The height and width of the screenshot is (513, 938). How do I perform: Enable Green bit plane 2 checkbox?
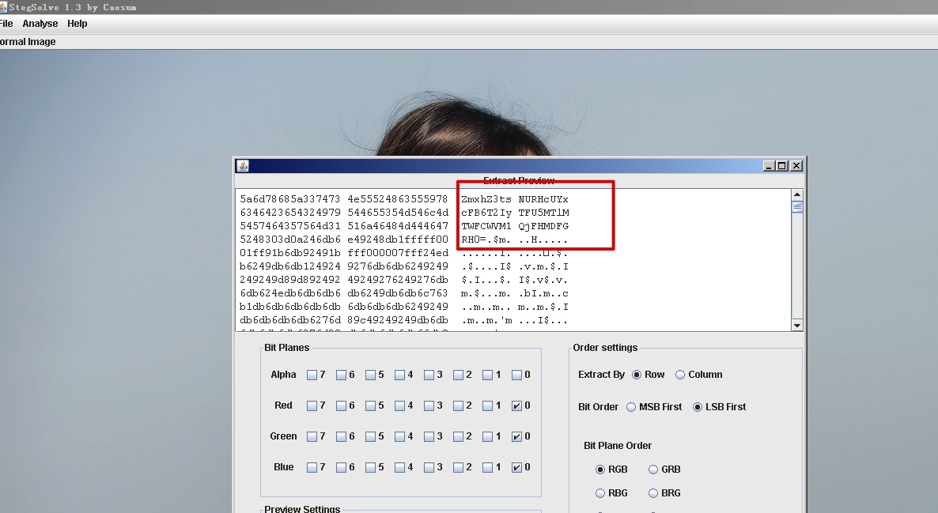[458, 437]
